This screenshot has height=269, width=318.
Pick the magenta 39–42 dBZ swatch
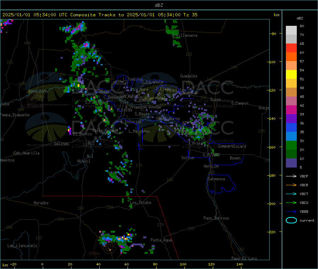291,110
